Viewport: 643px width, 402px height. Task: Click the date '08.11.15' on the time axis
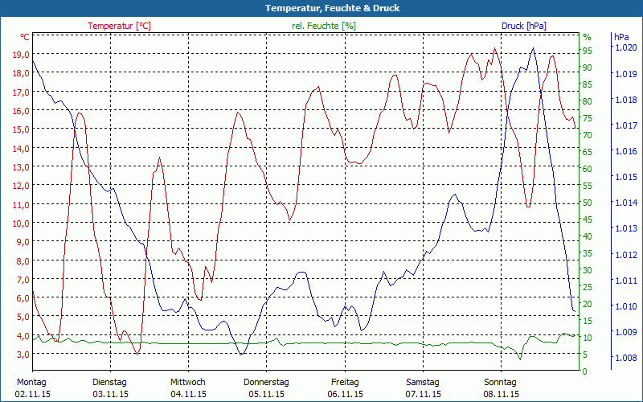[500, 394]
